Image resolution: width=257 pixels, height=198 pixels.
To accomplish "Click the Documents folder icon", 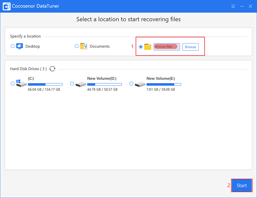I will click(x=84, y=46).
